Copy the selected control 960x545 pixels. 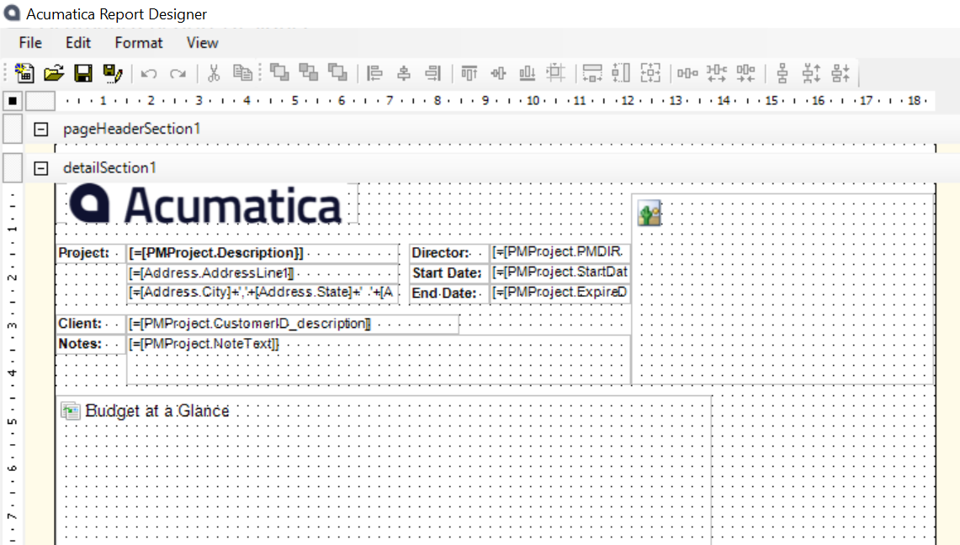(x=242, y=73)
